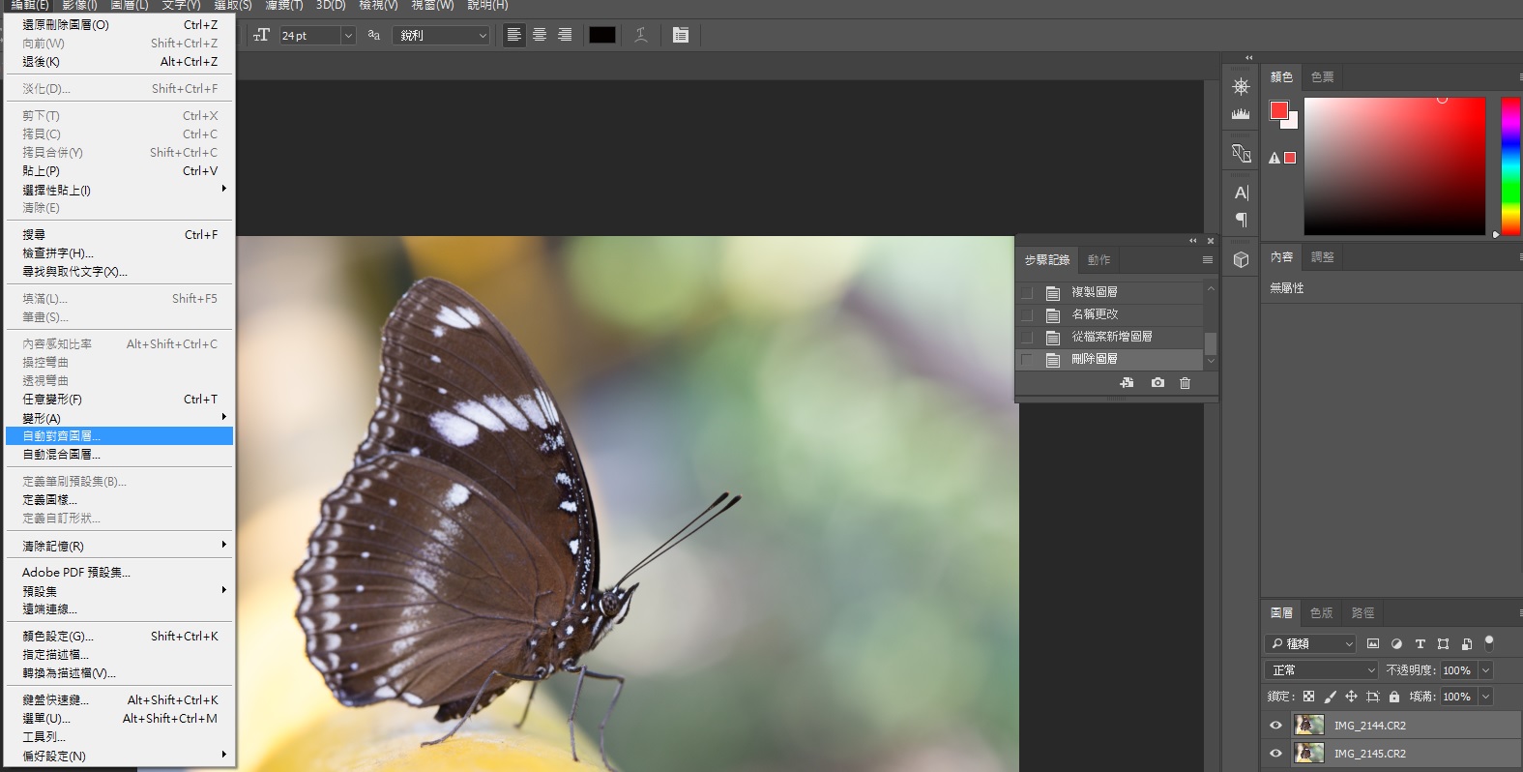This screenshot has width=1523, height=772.
Task: Filter layers by adjustment layers icon
Action: pyautogui.click(x=1396, y=643)
